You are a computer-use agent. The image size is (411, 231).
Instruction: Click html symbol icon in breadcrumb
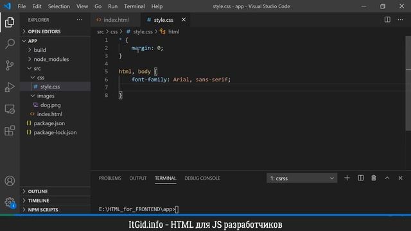pos(162,31)
